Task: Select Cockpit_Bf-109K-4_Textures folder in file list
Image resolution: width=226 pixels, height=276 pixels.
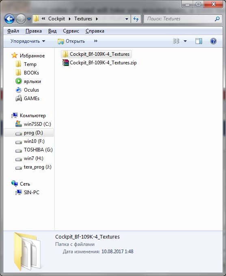Action: pos(96,54)
